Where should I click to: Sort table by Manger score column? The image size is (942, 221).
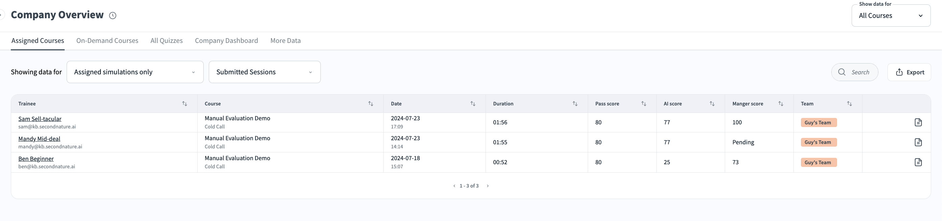tap(780, 104)
